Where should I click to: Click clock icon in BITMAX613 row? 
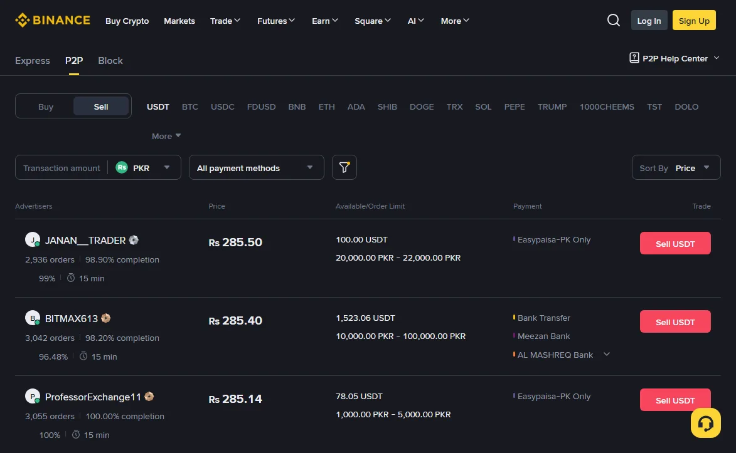click(x=83, y=357)
